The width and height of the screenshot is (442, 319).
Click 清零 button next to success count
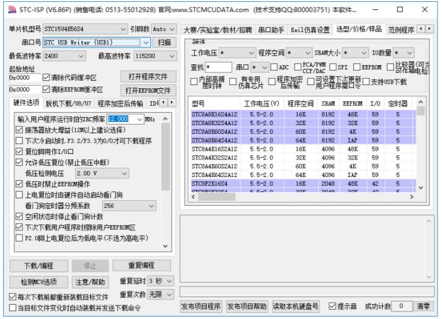423,306
